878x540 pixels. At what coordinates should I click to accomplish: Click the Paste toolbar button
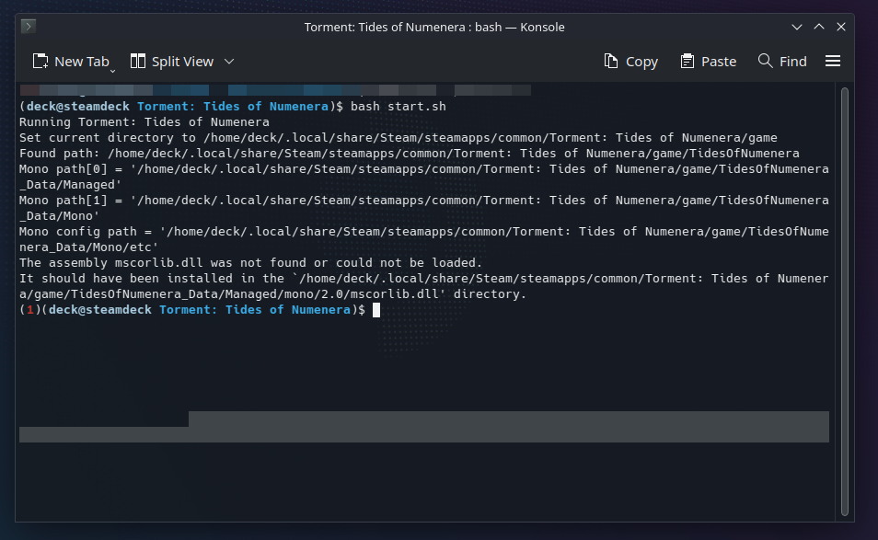[709, 62]
